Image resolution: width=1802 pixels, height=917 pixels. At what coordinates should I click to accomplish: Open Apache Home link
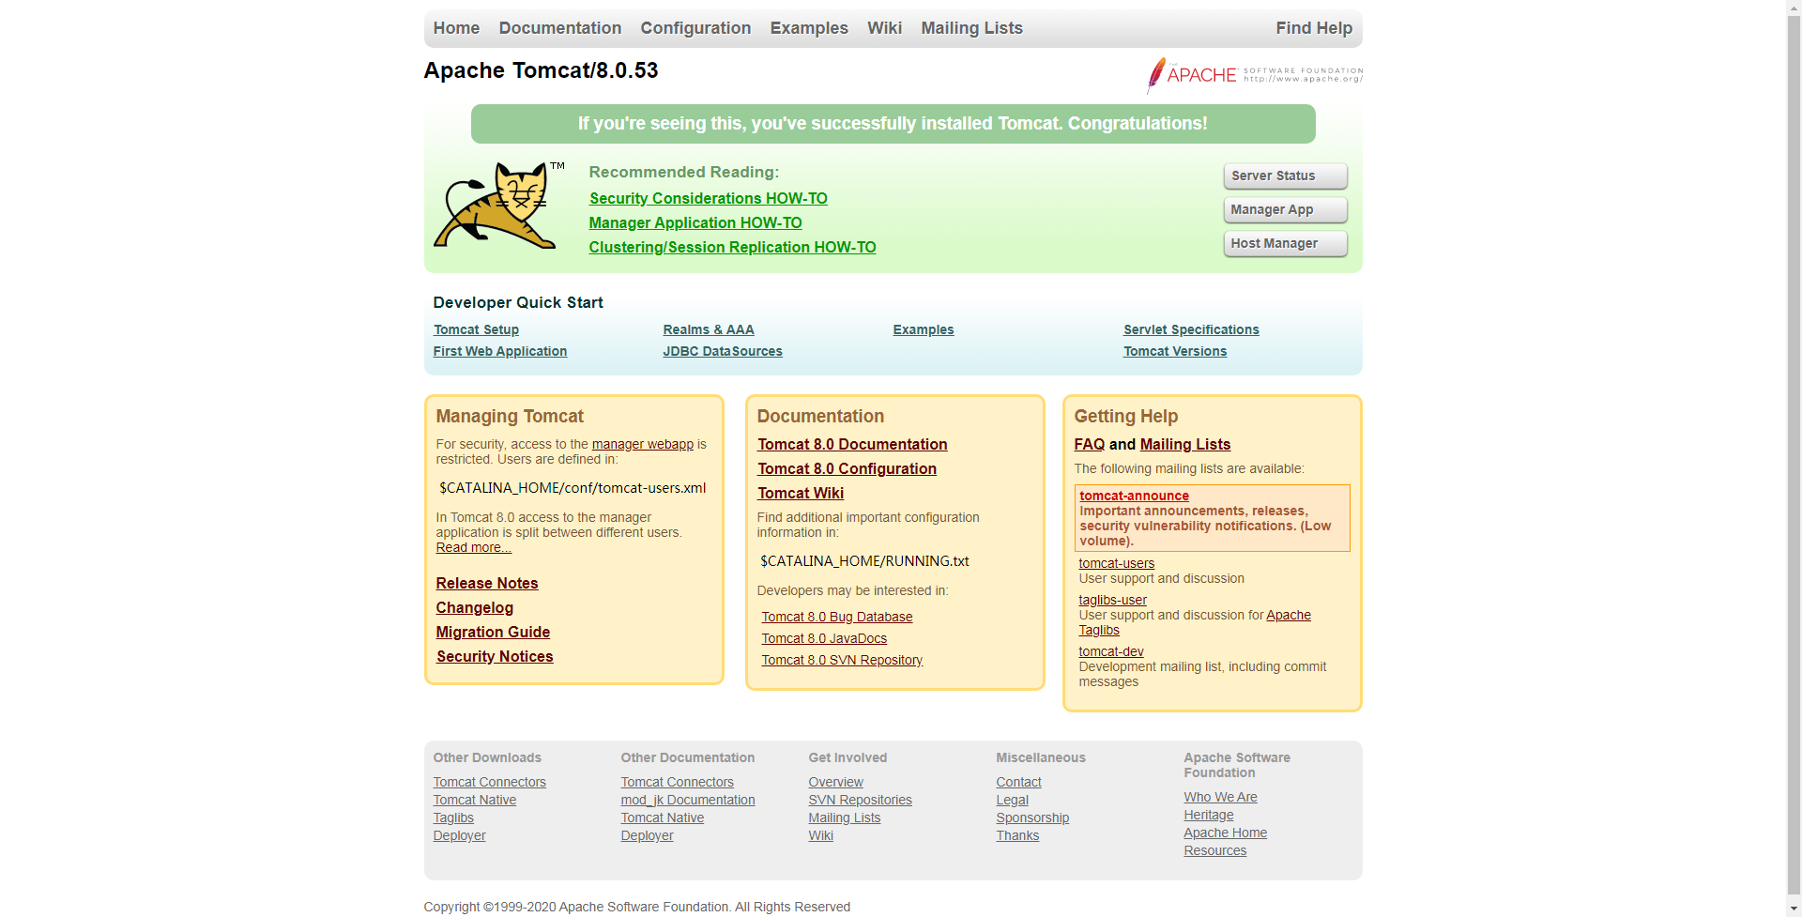pyautogui.click(x=1225, y=833)
